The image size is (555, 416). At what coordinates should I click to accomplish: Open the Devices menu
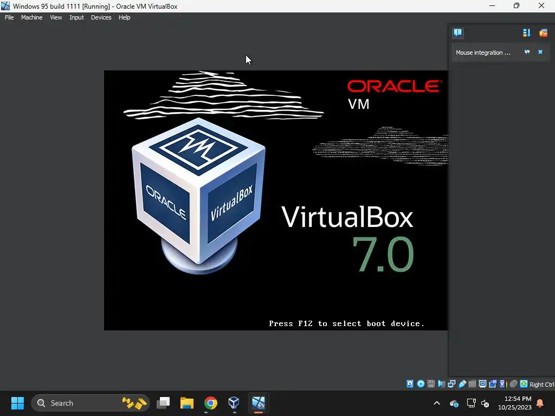click(101, 17)
